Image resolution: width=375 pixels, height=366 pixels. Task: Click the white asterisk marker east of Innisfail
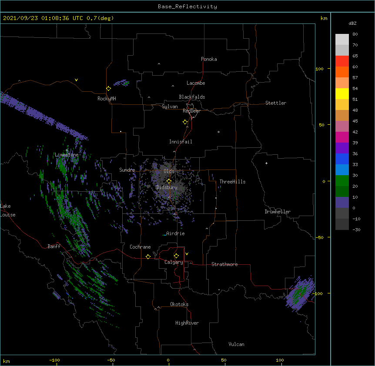pyautogui.click(x=218, y=132)
